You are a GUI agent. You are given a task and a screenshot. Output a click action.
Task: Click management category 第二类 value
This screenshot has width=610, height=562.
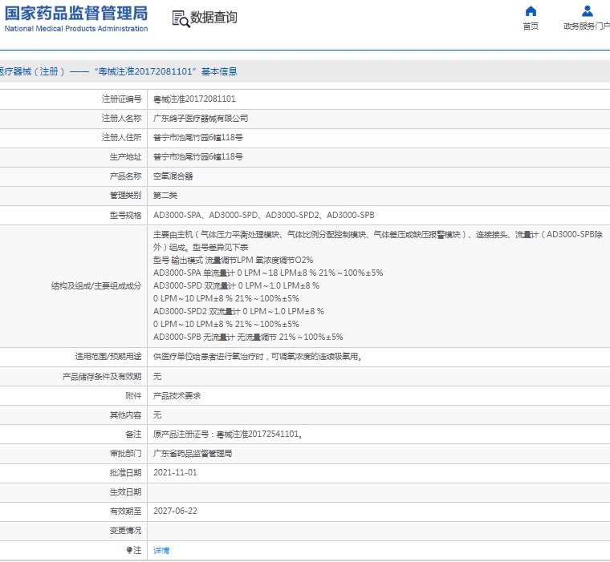pos(165,196)
